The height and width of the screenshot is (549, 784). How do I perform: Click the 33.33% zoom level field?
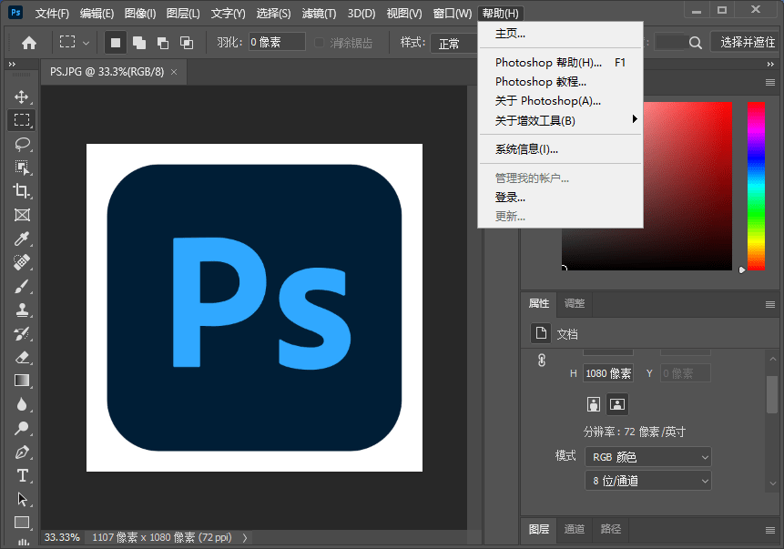tap(62, 538)
